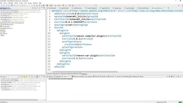Open Project Explorer view menu (three dots)

point(39,8)
